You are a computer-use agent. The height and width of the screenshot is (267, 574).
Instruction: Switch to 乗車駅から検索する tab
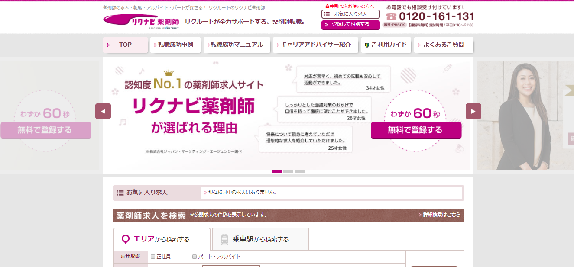click(260, 239)
